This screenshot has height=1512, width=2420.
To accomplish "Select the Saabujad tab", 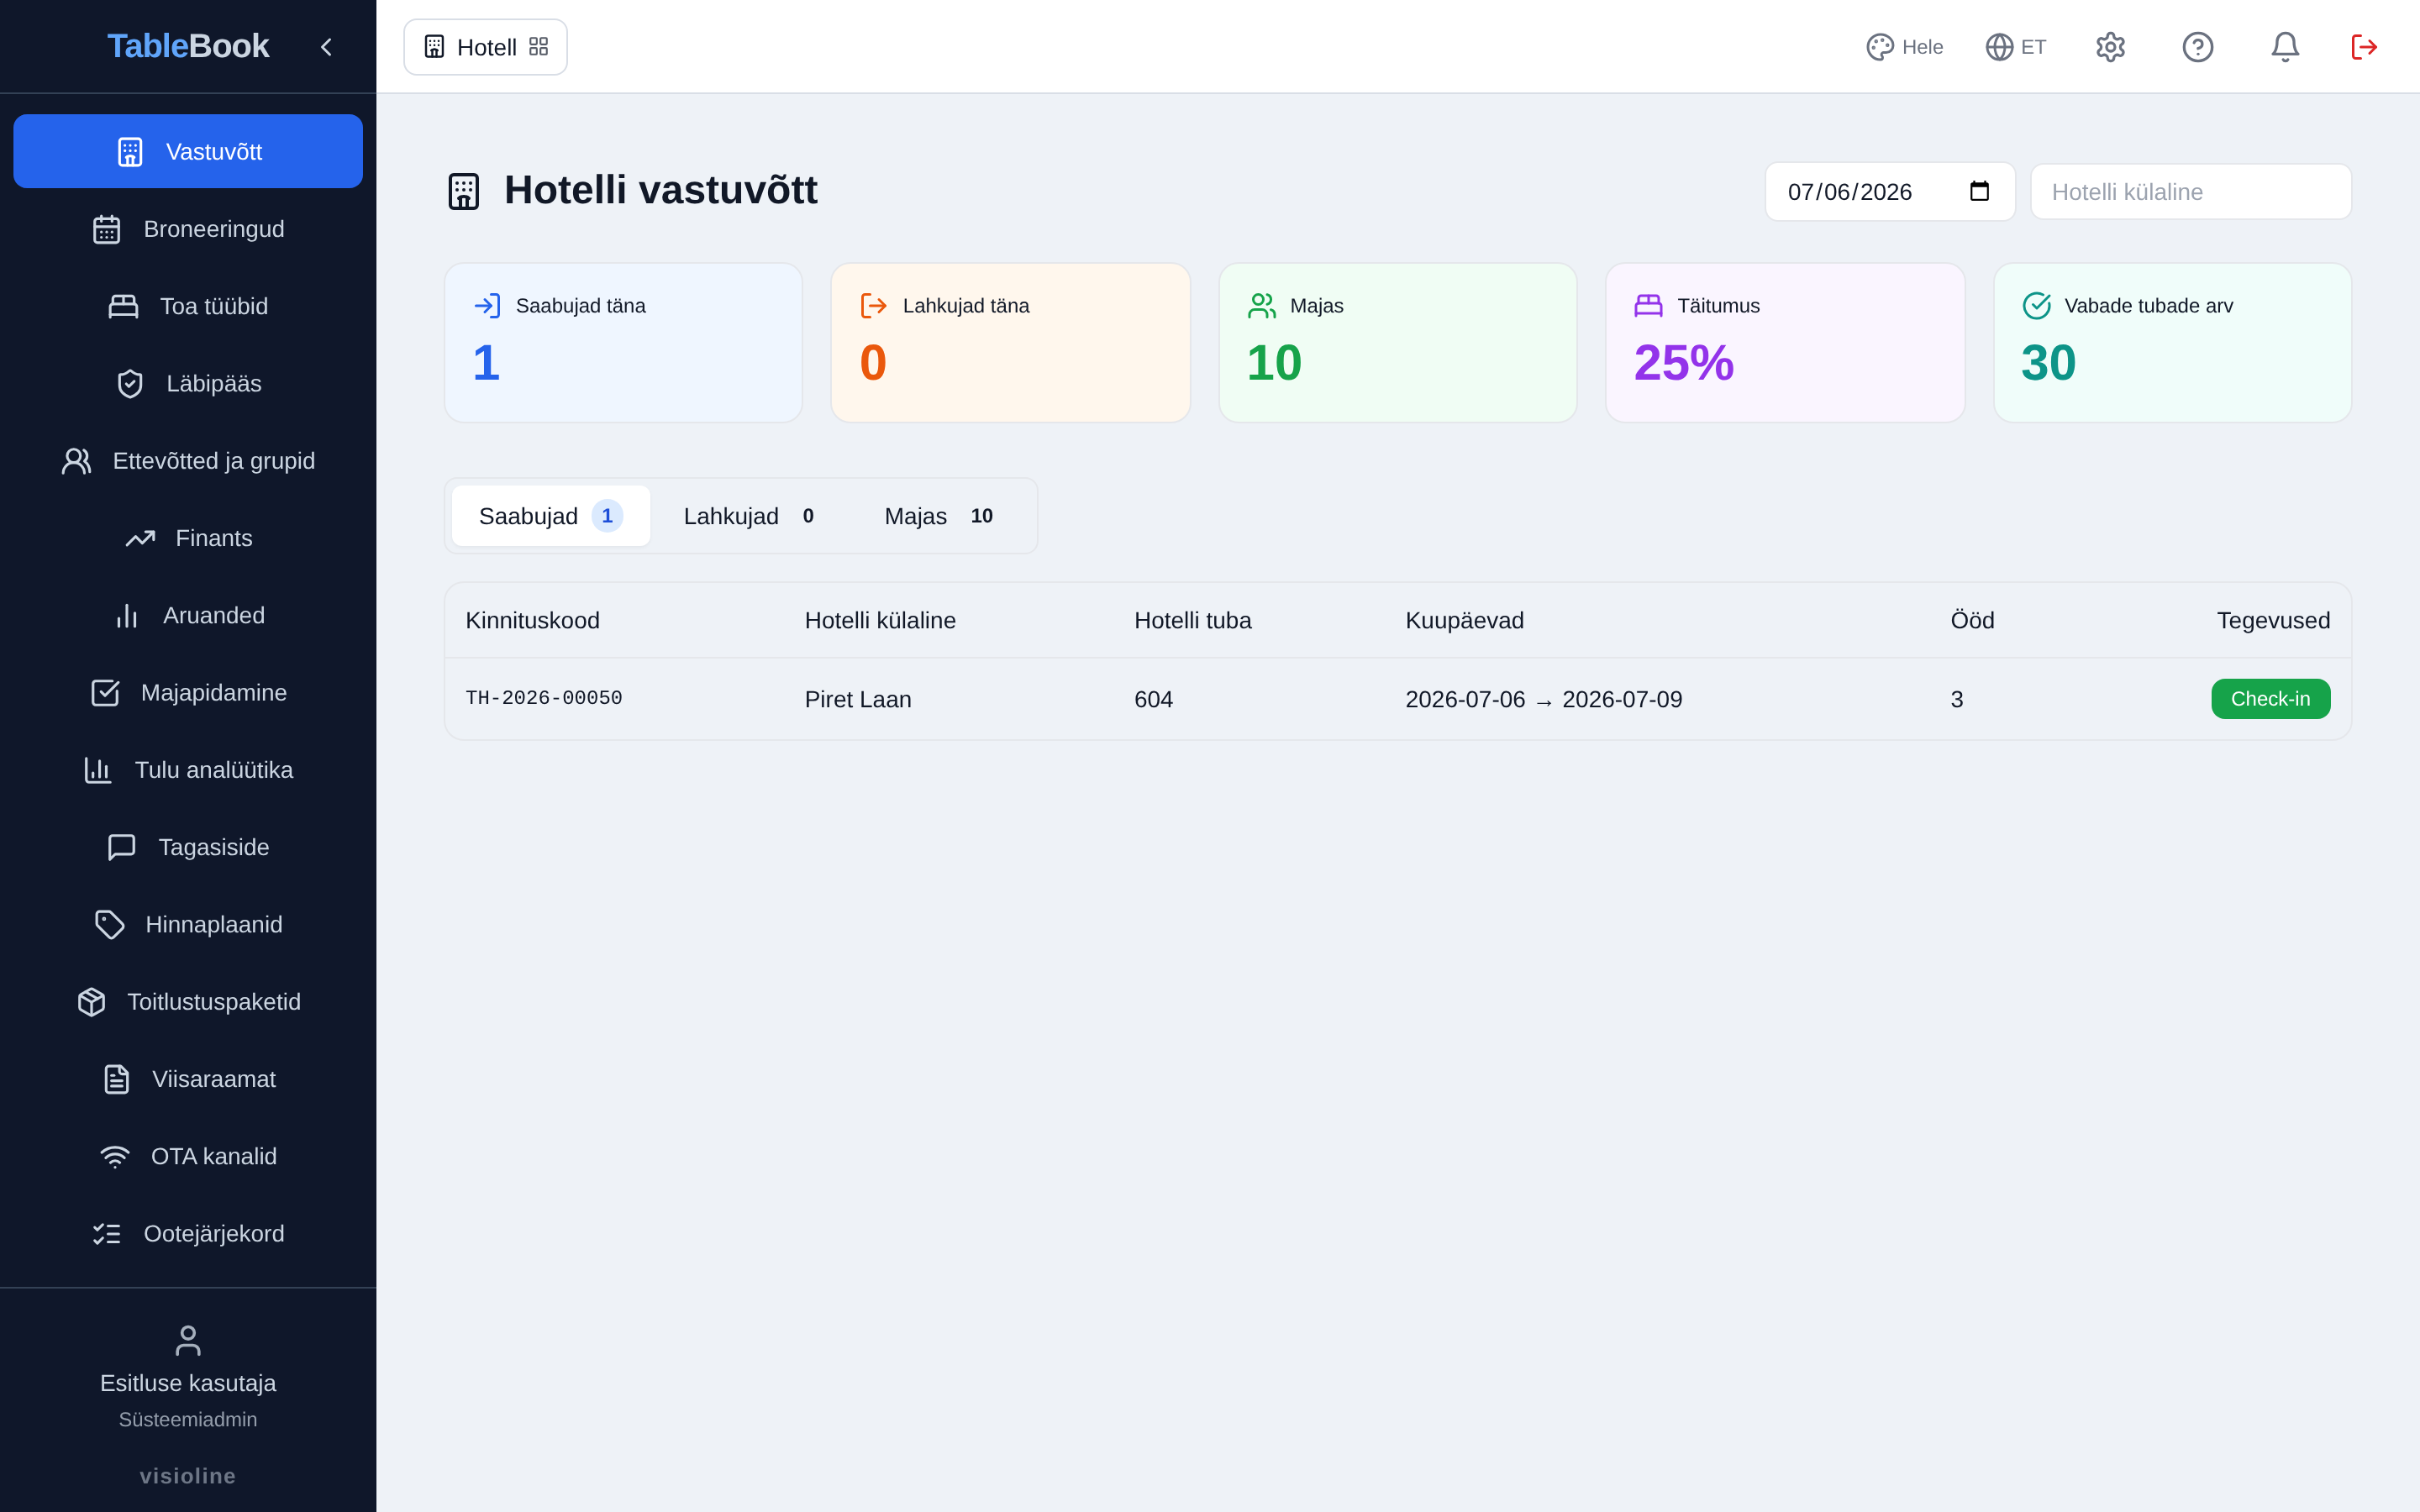I will 551,516.
